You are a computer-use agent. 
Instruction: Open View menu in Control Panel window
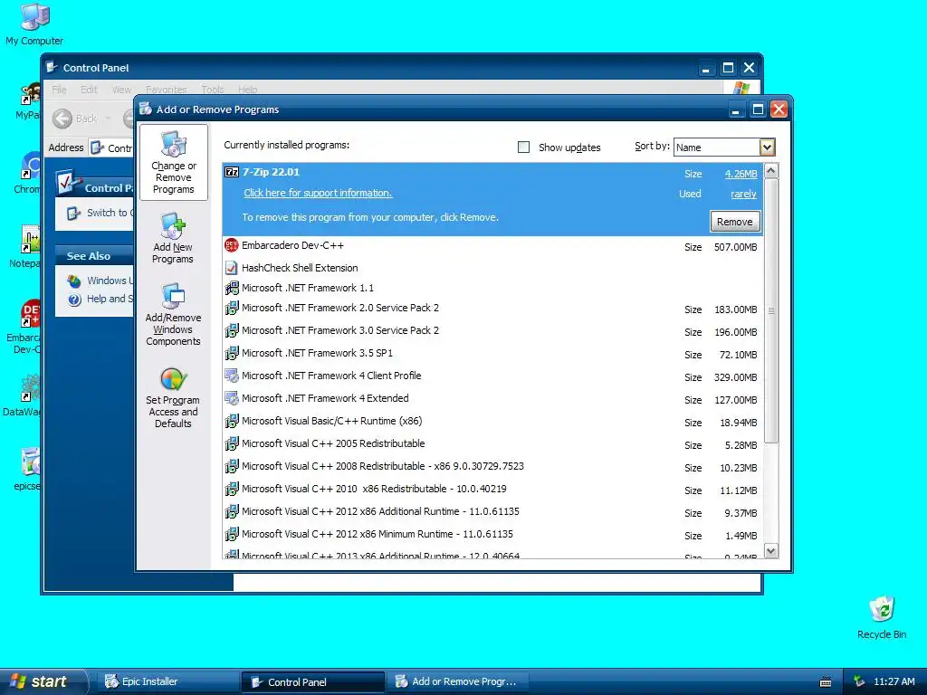pyautogui.click(x=121, y=90)
